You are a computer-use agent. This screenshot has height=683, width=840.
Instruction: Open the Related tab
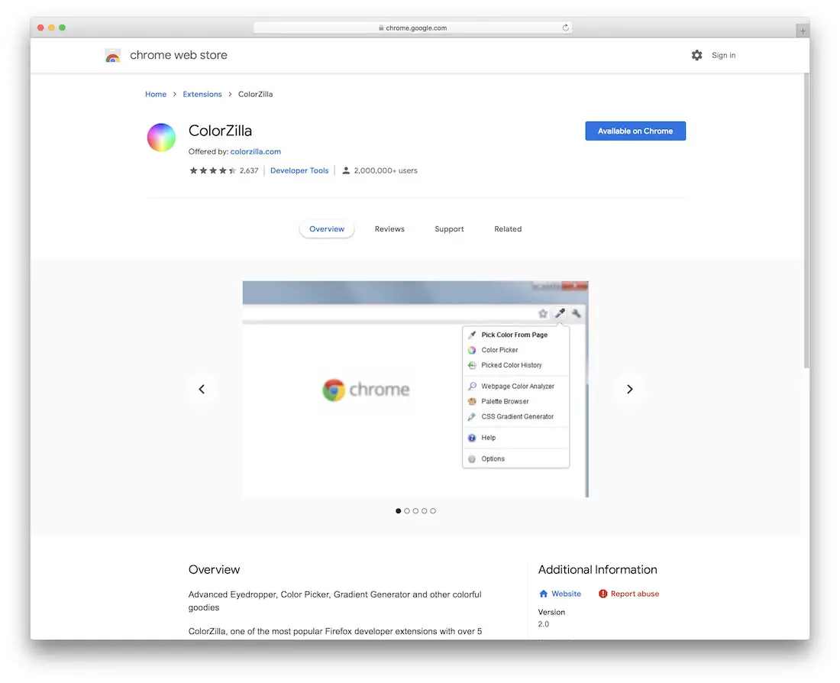coord(508,229)
